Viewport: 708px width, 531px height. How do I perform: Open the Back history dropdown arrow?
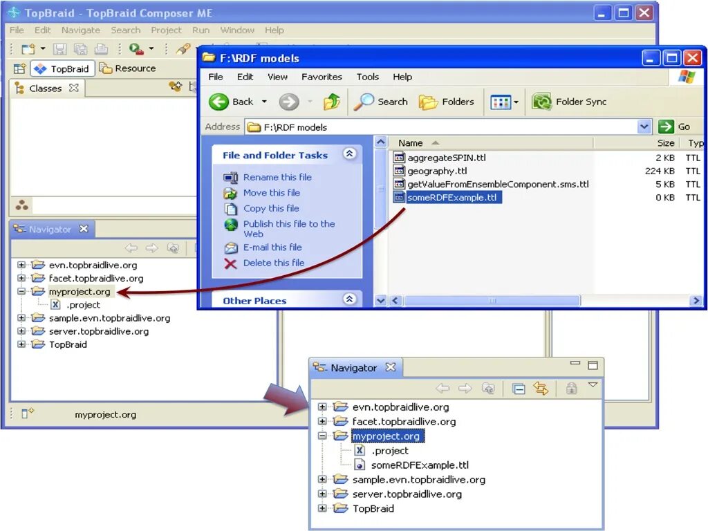[264, 102]
